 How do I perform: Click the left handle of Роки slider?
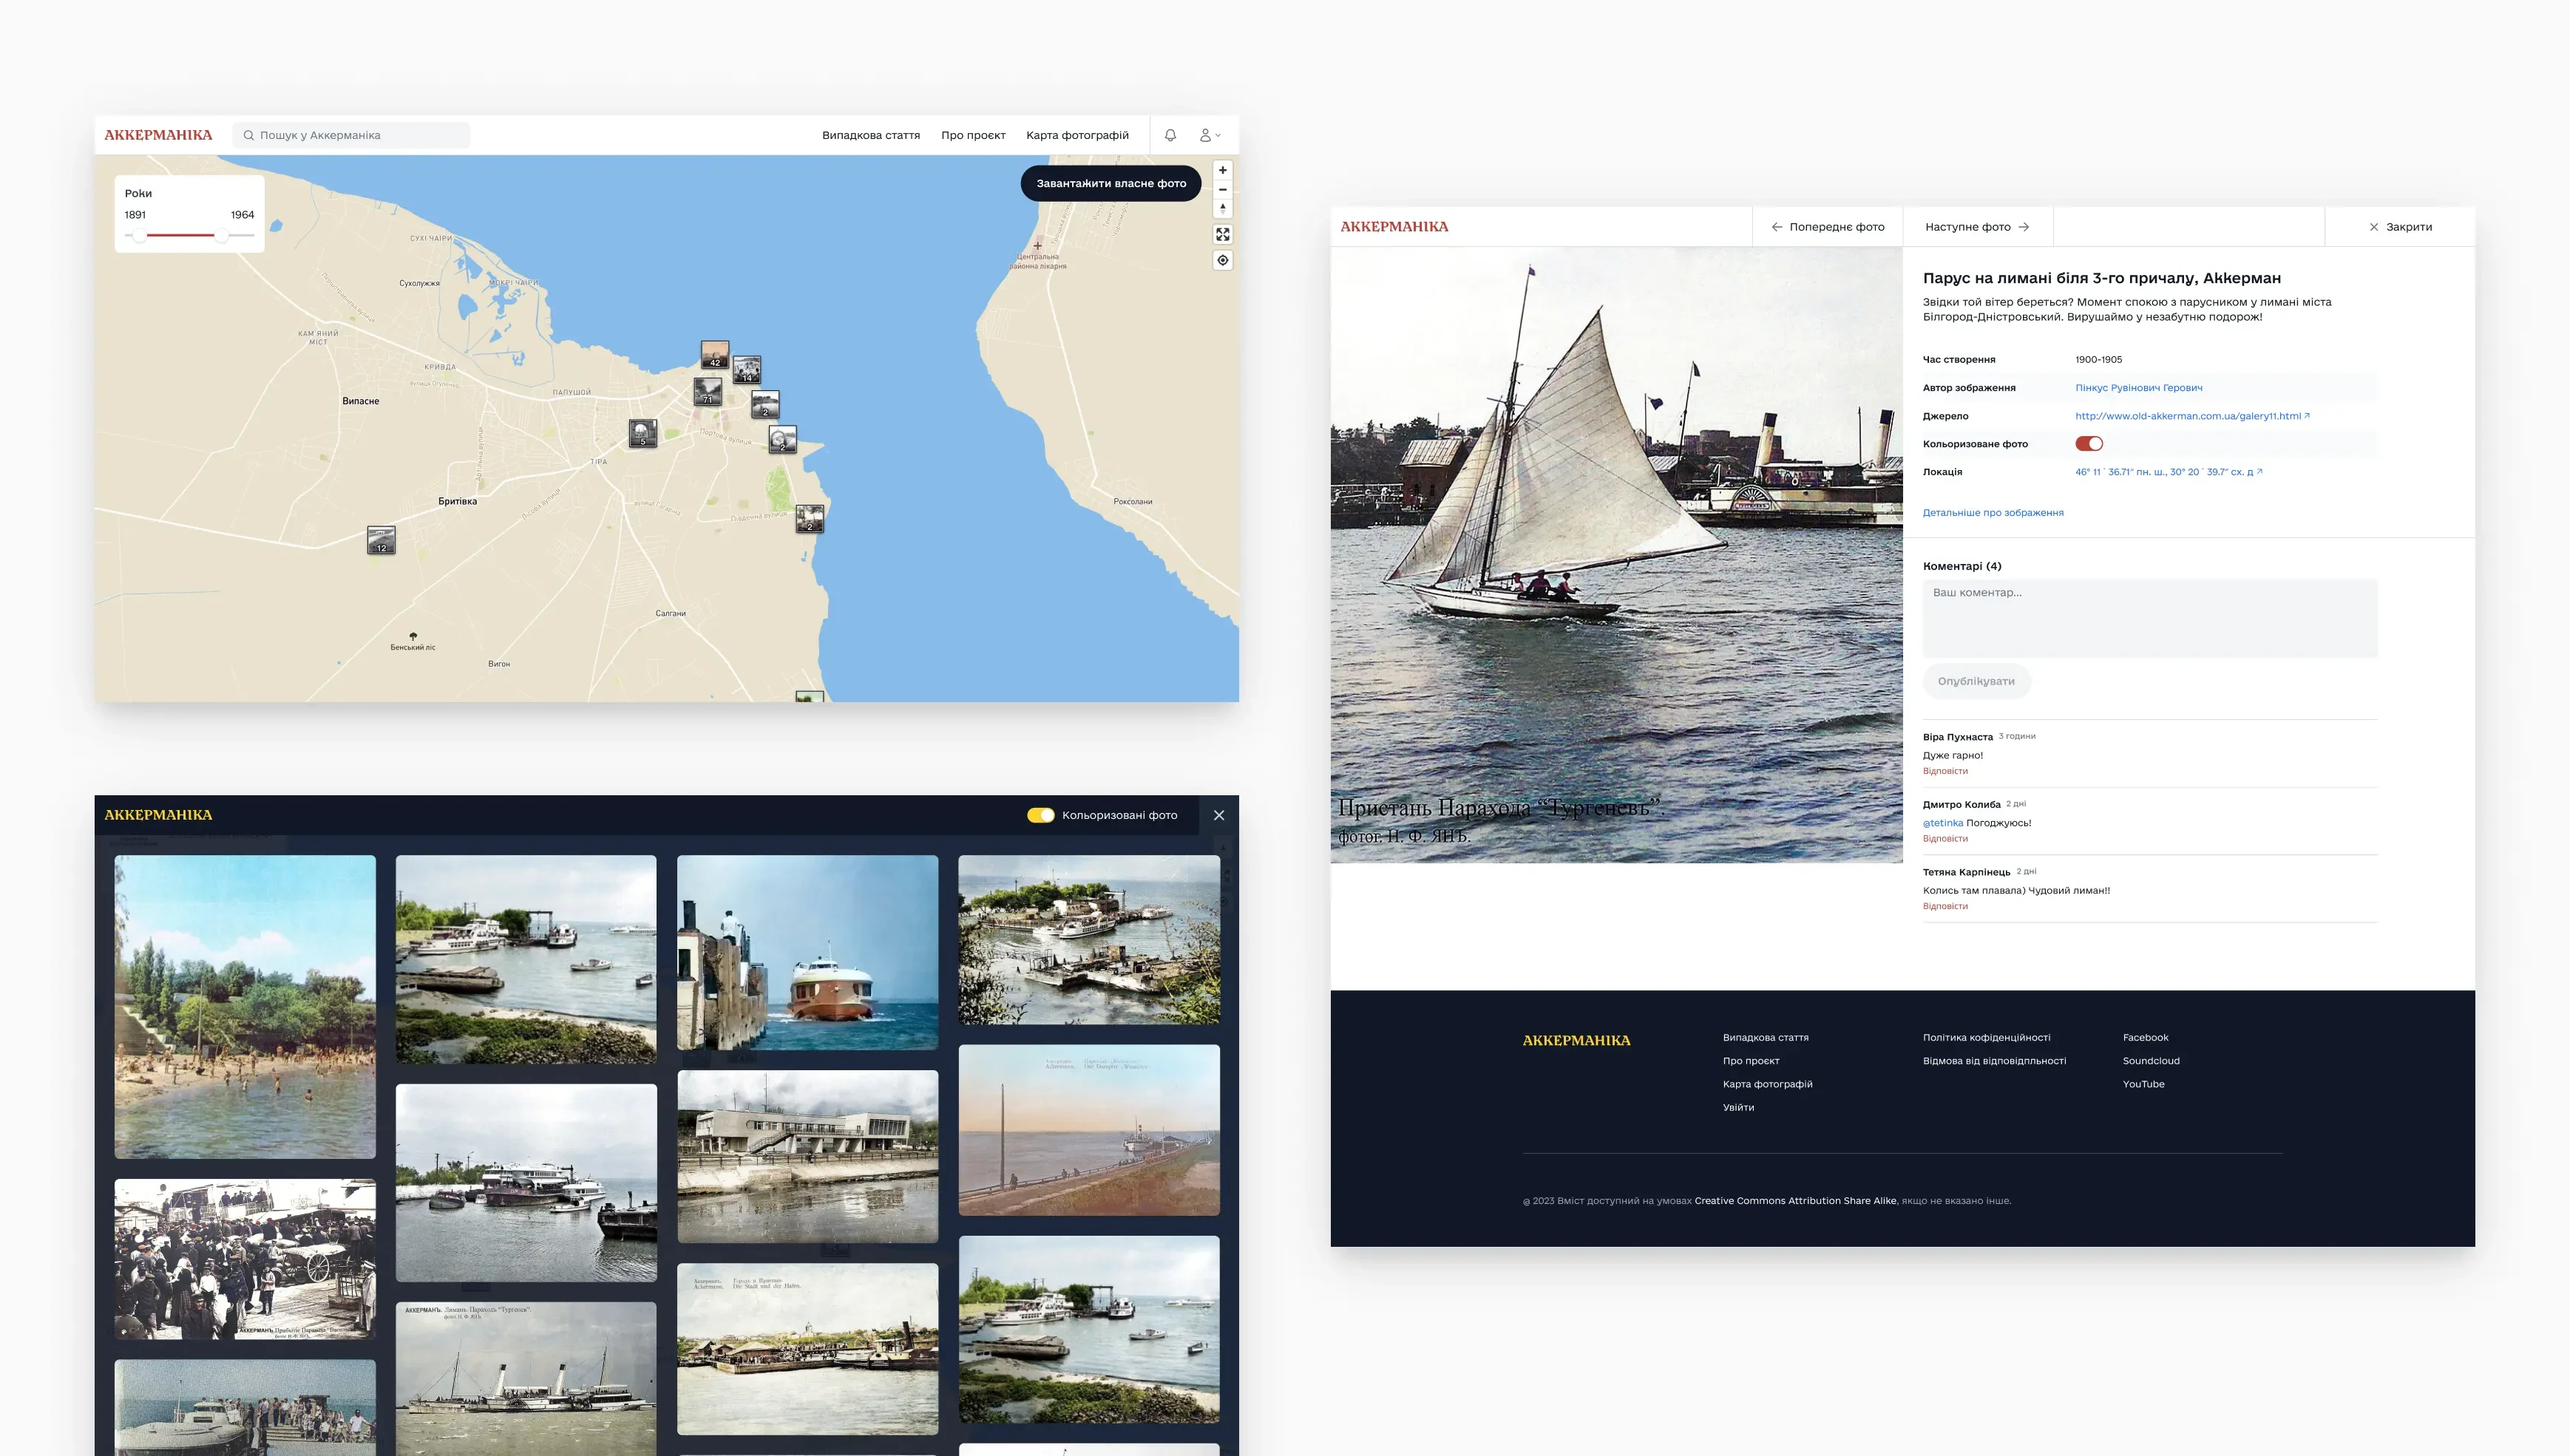pyautogui.click(x=140, y=235)
